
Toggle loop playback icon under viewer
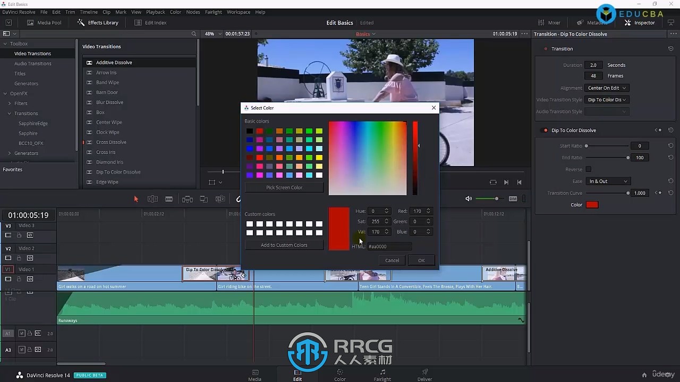coord(493,182)
